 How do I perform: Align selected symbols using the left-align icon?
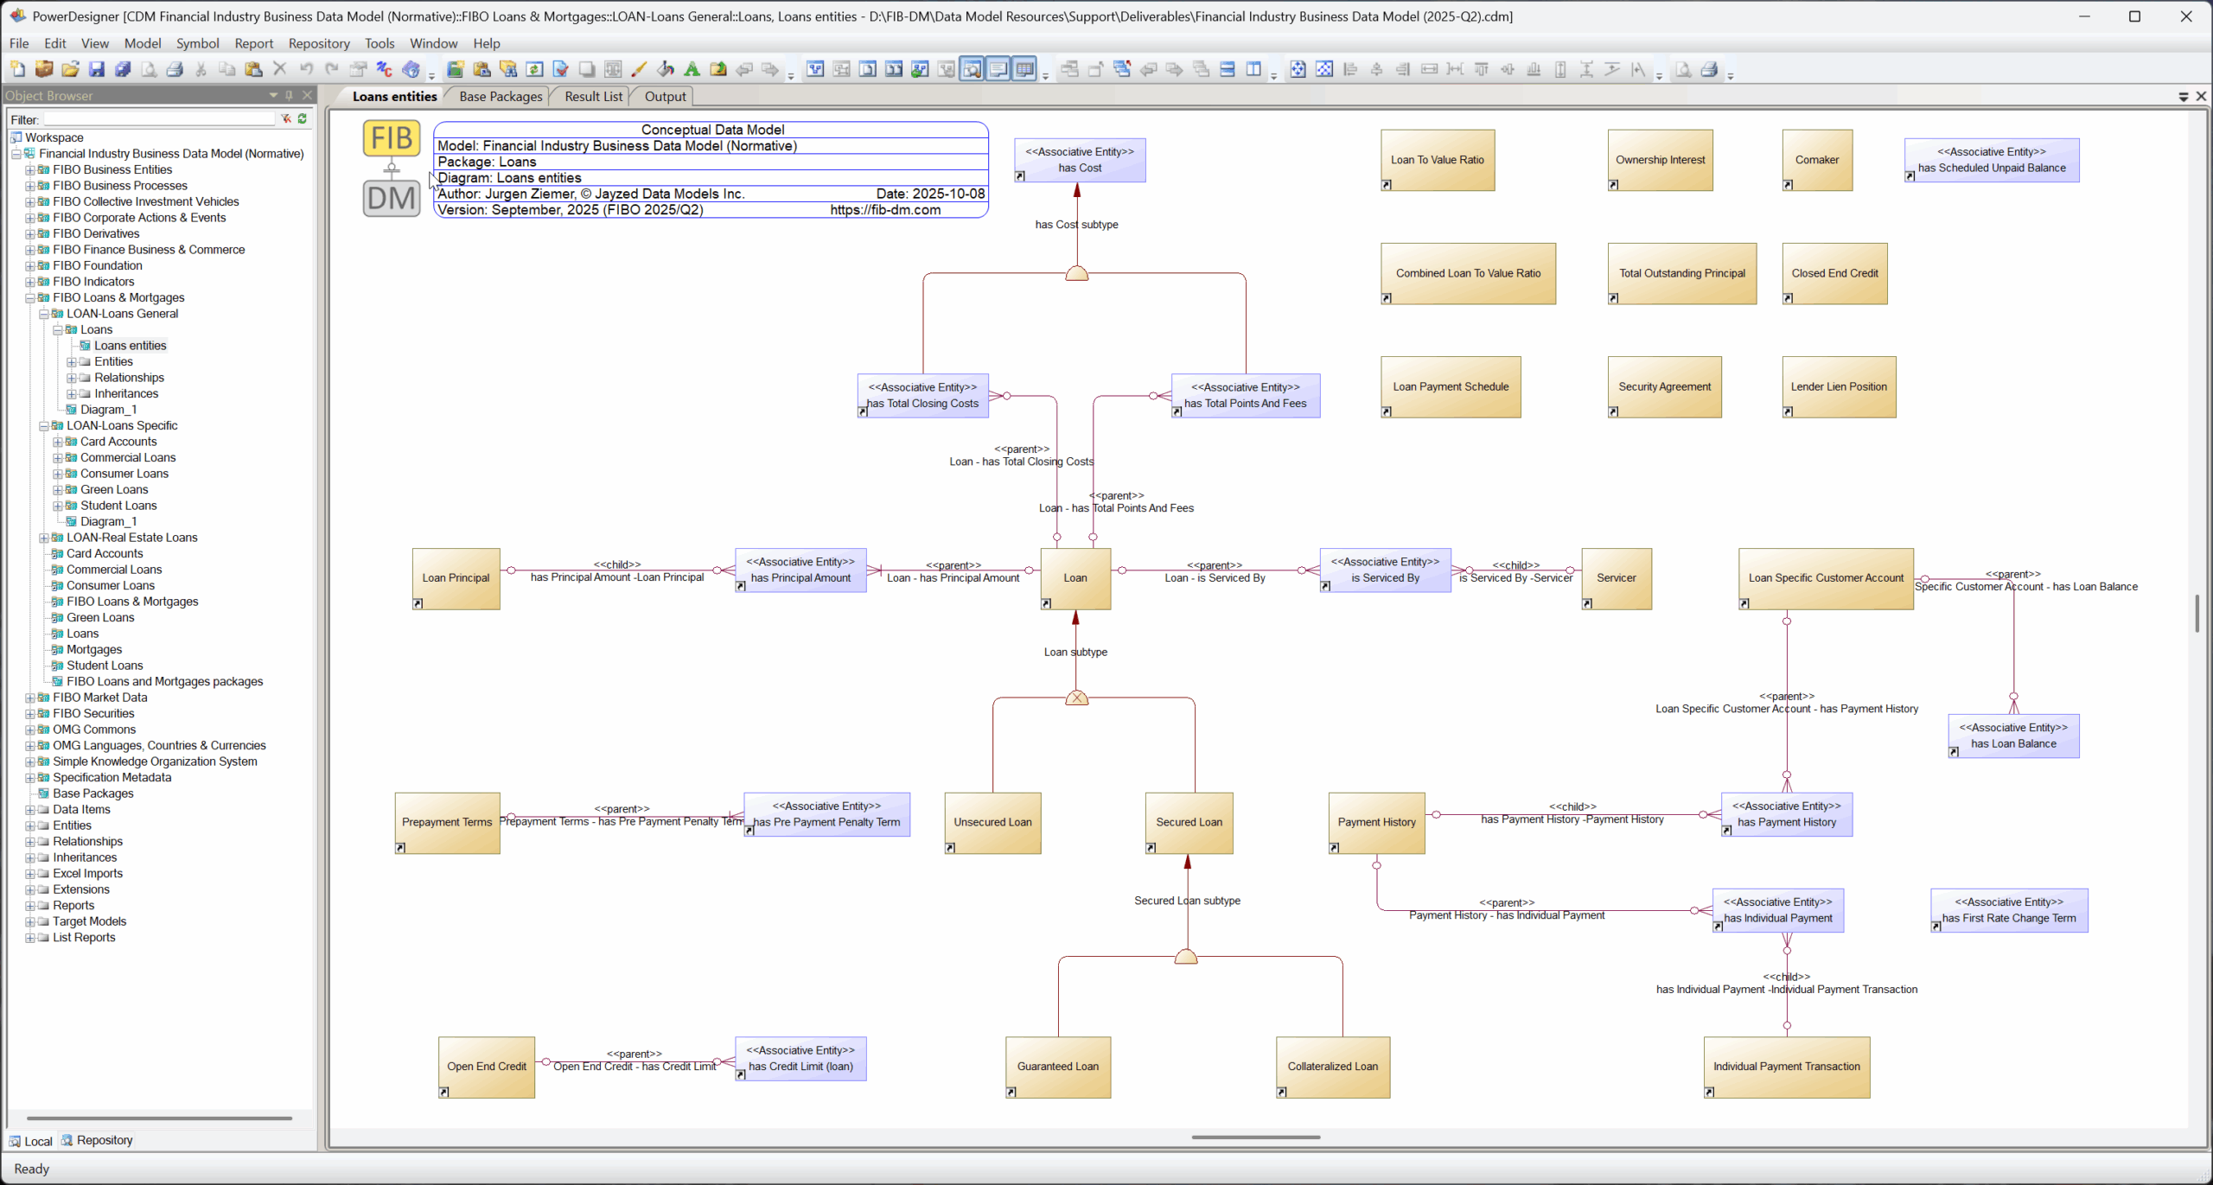(1350, 69)
